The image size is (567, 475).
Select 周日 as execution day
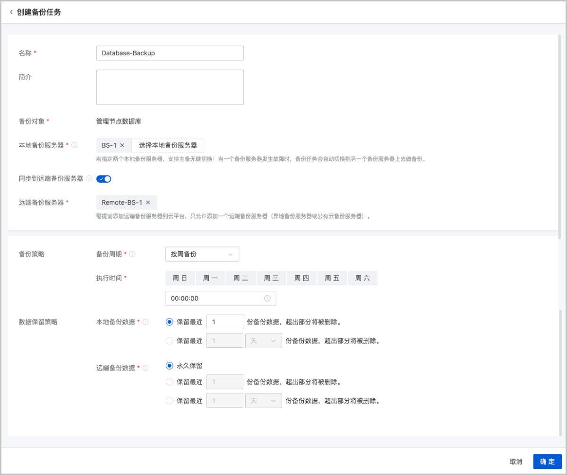(x=180, y=279)
